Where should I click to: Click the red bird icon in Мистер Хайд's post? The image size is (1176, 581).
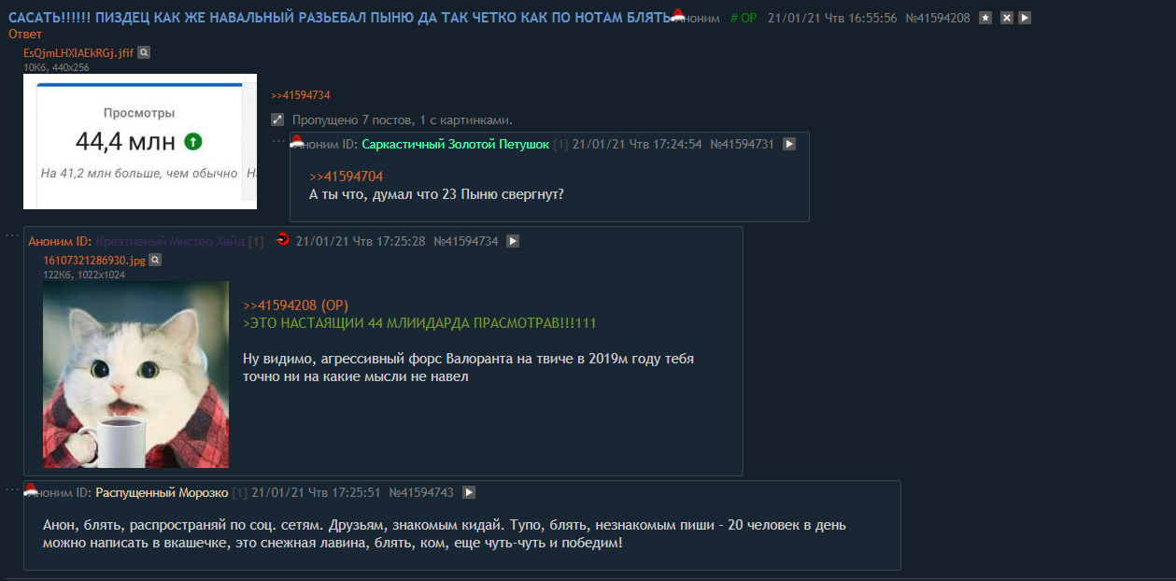283,240
